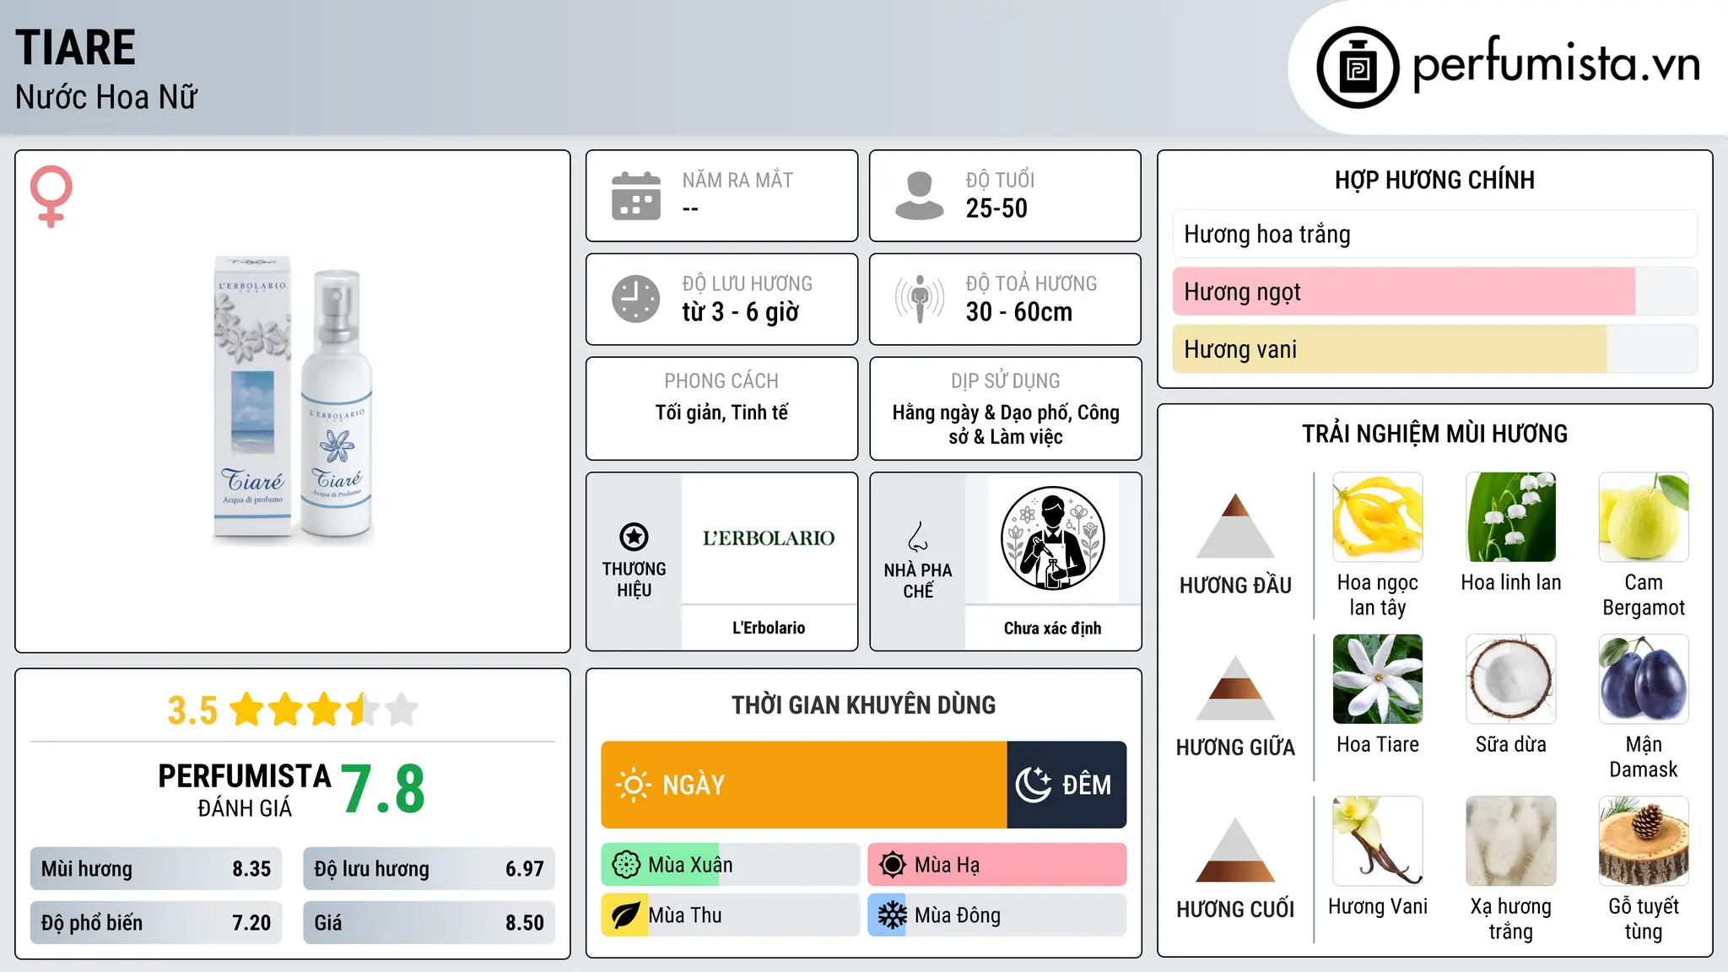Click the perfumista.vn site name
1728x972 pixels.
1557,64
